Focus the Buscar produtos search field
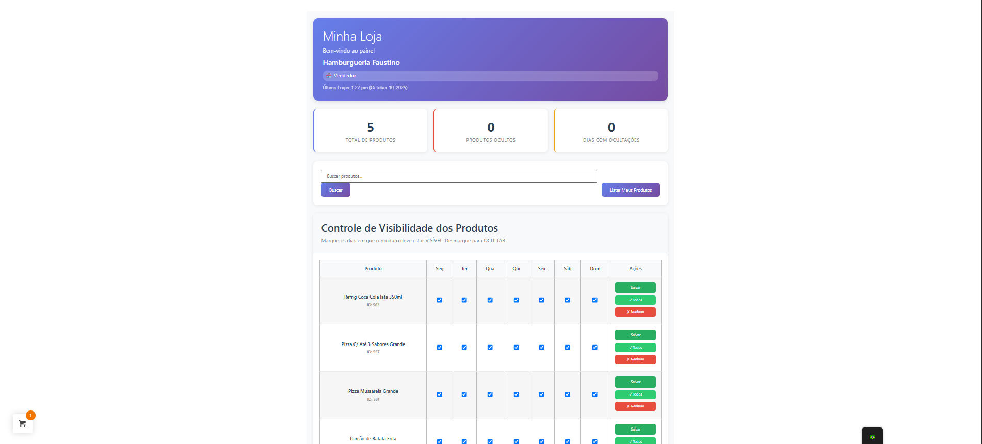This screenshot has height=444, width=982. 458,176
